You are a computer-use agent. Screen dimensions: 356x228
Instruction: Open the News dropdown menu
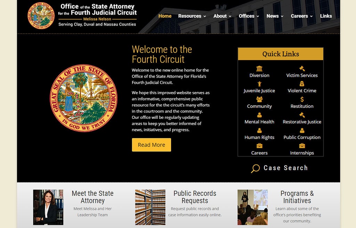pyautogui.click(x=275, y=16)
